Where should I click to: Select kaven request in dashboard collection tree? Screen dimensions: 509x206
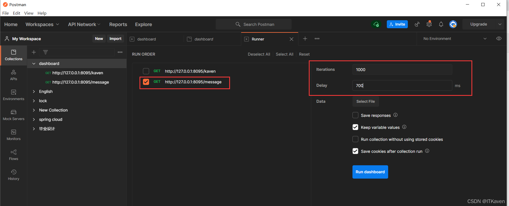77,73
